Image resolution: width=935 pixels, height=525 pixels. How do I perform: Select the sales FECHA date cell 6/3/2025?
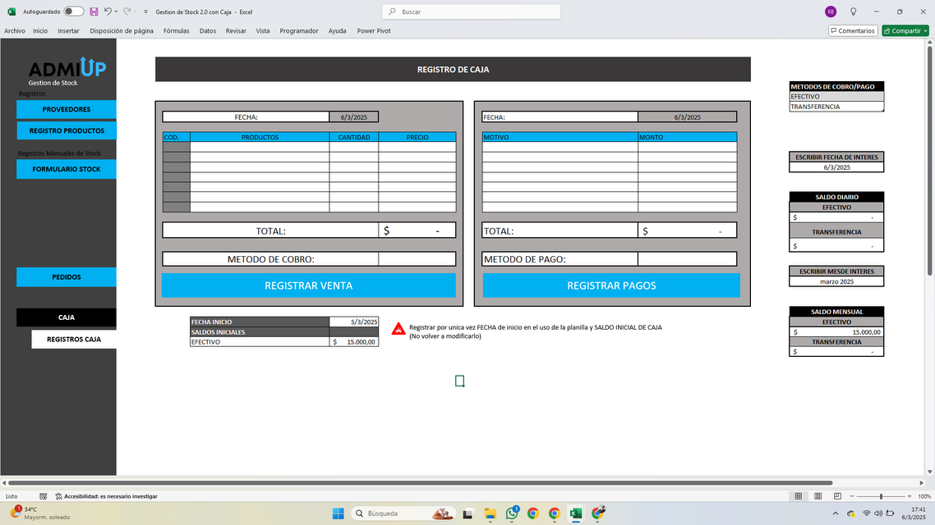353,117
